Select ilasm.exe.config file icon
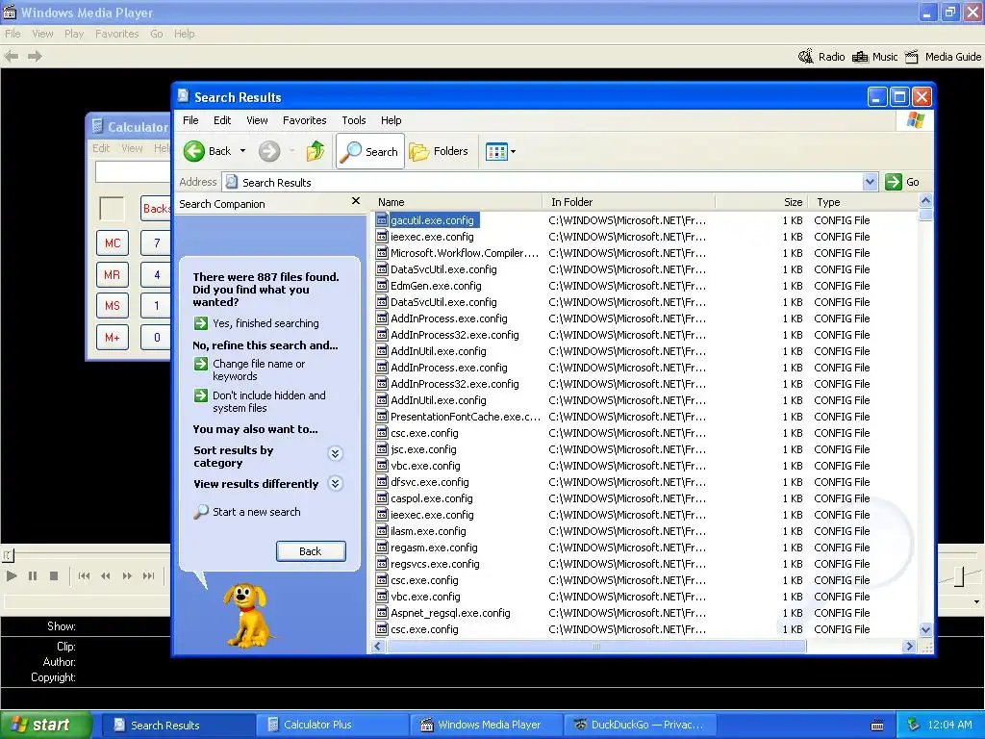 [381, 530]
